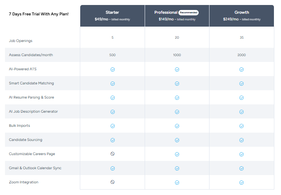Select the Starter plan header
The height and width of the screenshot is (195, 281).
(112, 16)
